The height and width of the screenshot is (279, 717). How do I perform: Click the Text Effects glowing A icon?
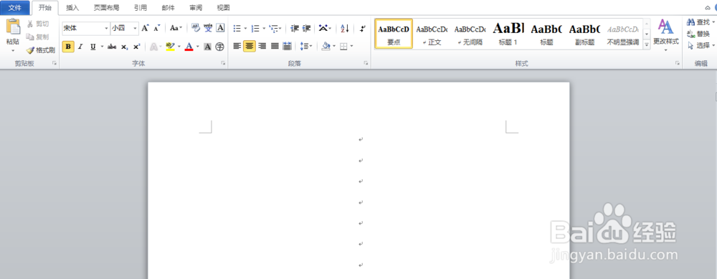[x=153, y=47]
